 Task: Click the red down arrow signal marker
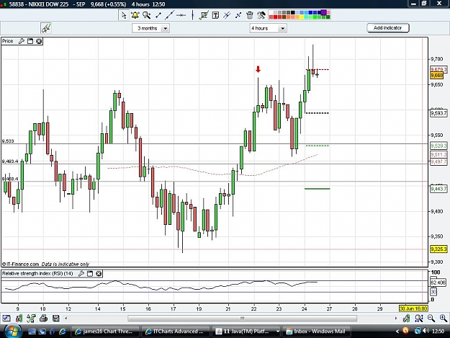pyautogui.click(x=258, y=69)
